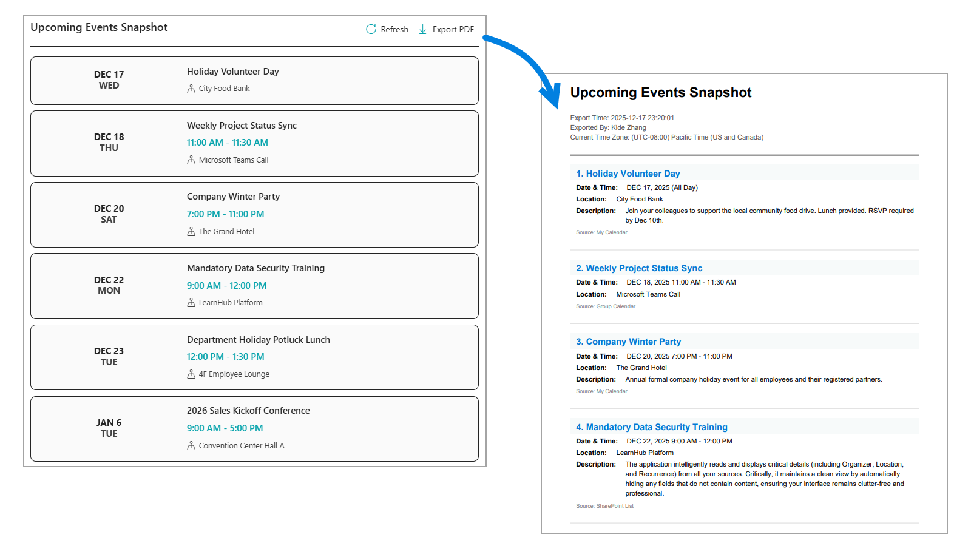The width and height of the screenshot is (971, 546).
Task: Click location icon beside LearnHub Platform
Action: pyautogui.click(x=191, y=303)
